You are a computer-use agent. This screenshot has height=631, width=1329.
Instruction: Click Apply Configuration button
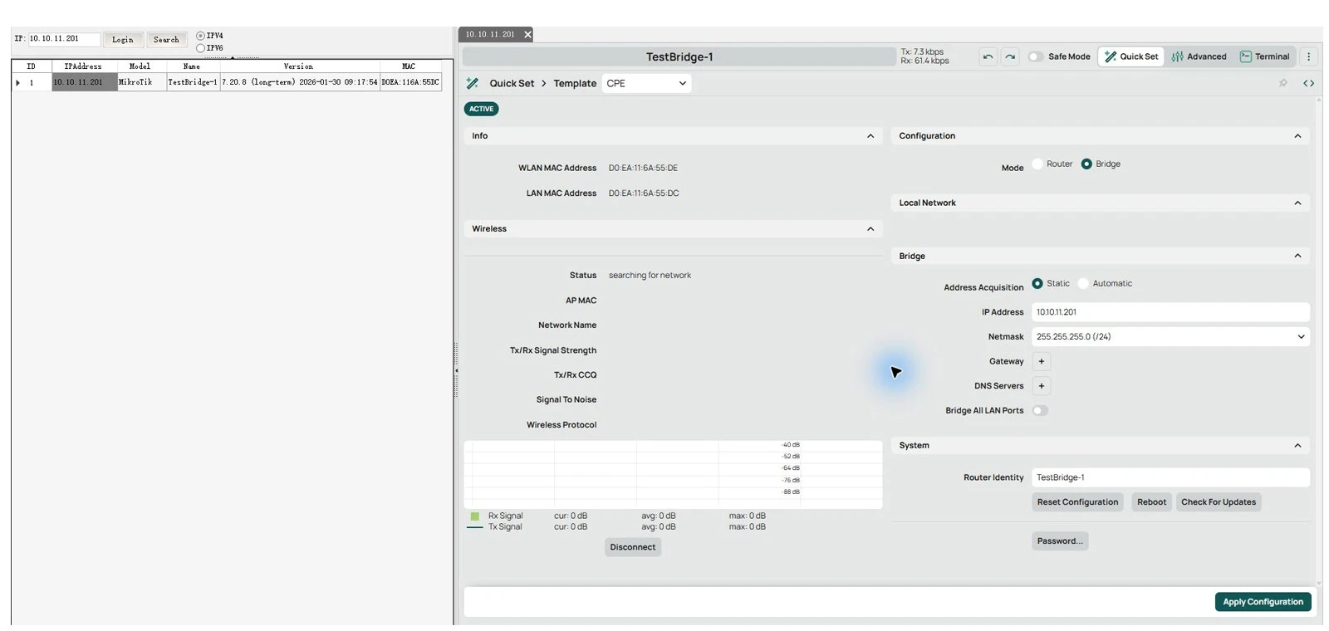click(x=1263, y=602)
